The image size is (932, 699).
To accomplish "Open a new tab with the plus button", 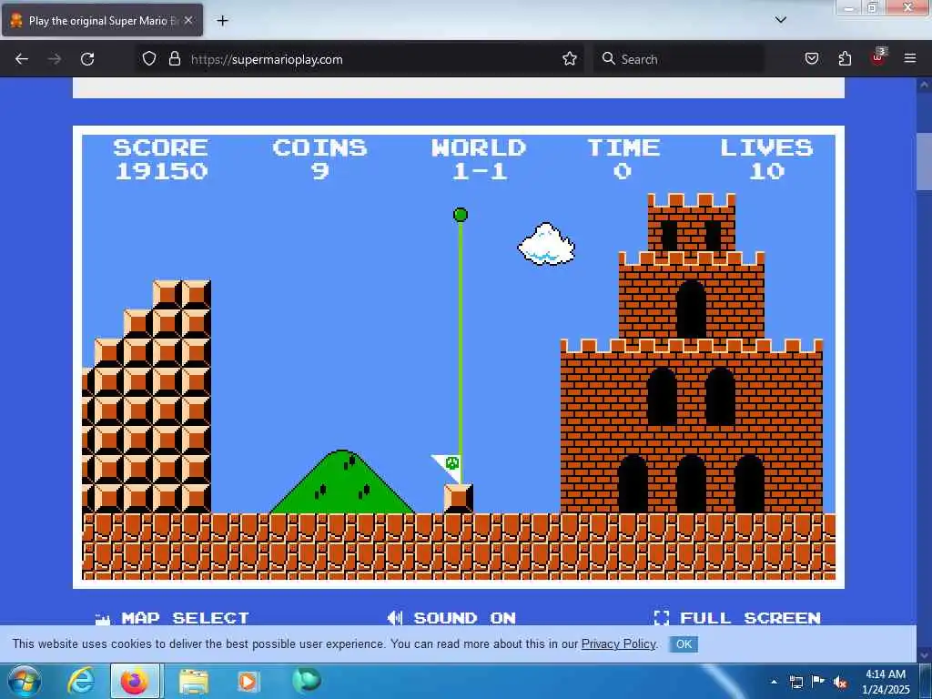I will pos(222,21).
